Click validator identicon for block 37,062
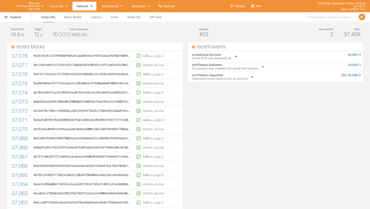The width and height of the screenshot is (370, 209). point(138,203)
